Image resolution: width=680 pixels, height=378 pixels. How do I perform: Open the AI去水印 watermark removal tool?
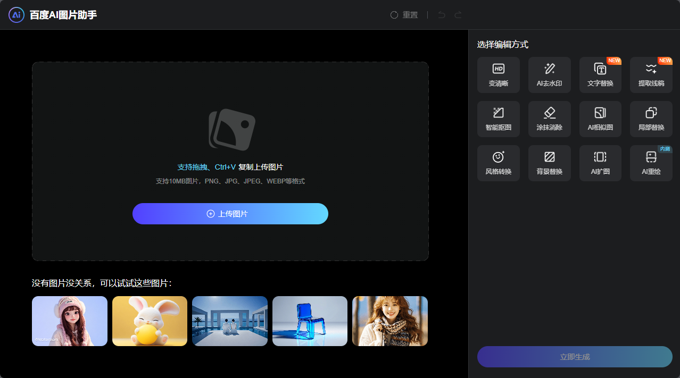[x=549, y=74]
